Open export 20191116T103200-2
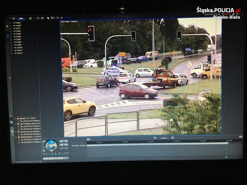 coord(32,121)
